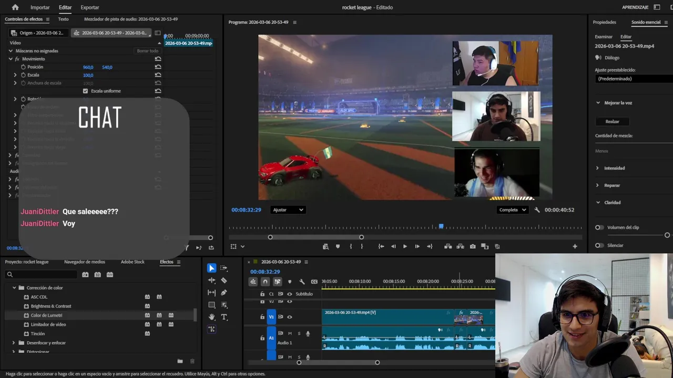Uncheck the Escala uniforme checkbox

(85, 91)
